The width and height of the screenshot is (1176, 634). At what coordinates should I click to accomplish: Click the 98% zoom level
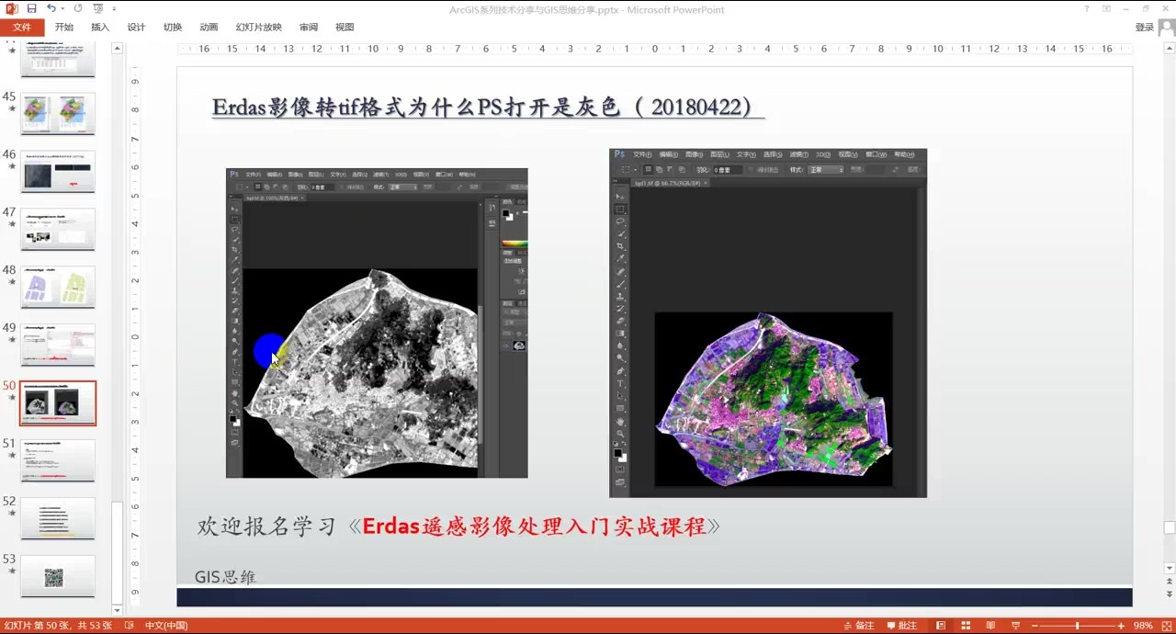[1143, 626]
